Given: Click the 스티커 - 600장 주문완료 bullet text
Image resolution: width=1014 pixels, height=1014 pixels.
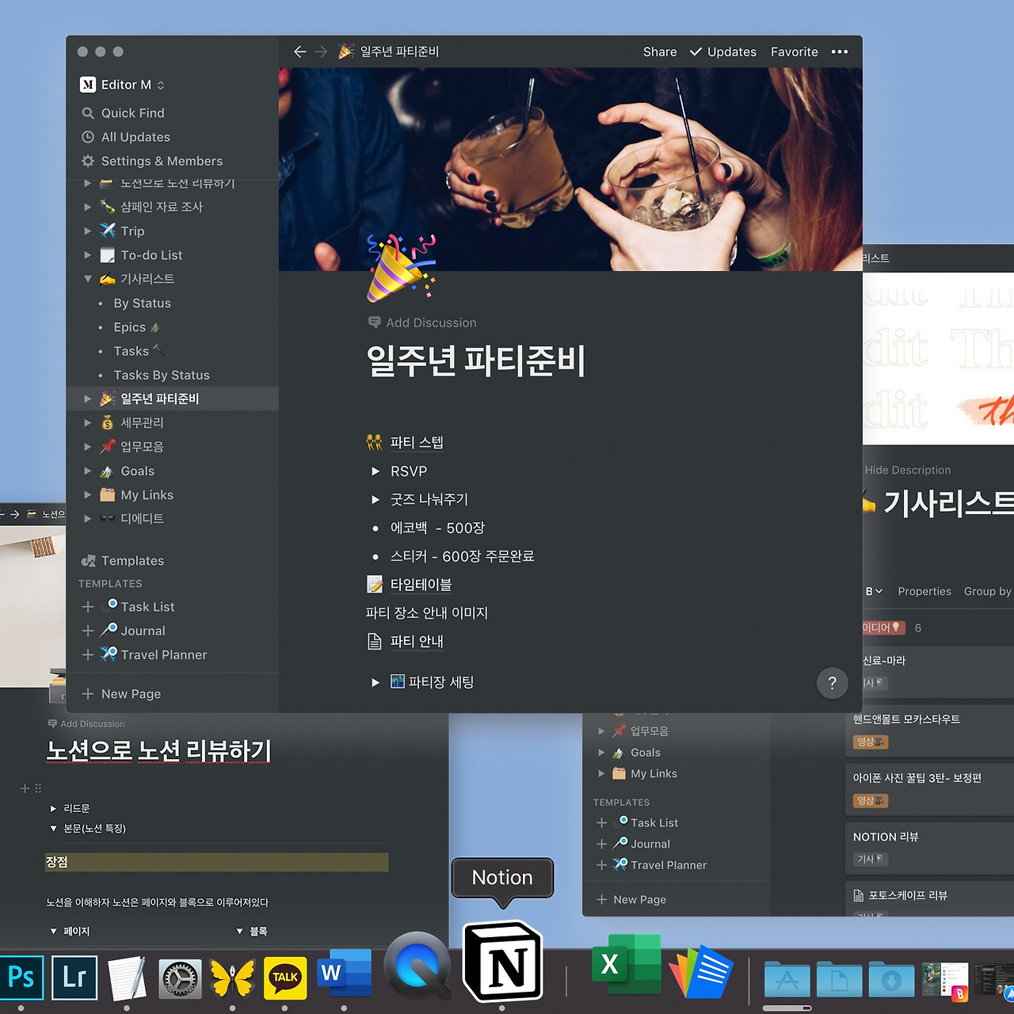Looking at the screenshot, I should (x=462, y=557).
